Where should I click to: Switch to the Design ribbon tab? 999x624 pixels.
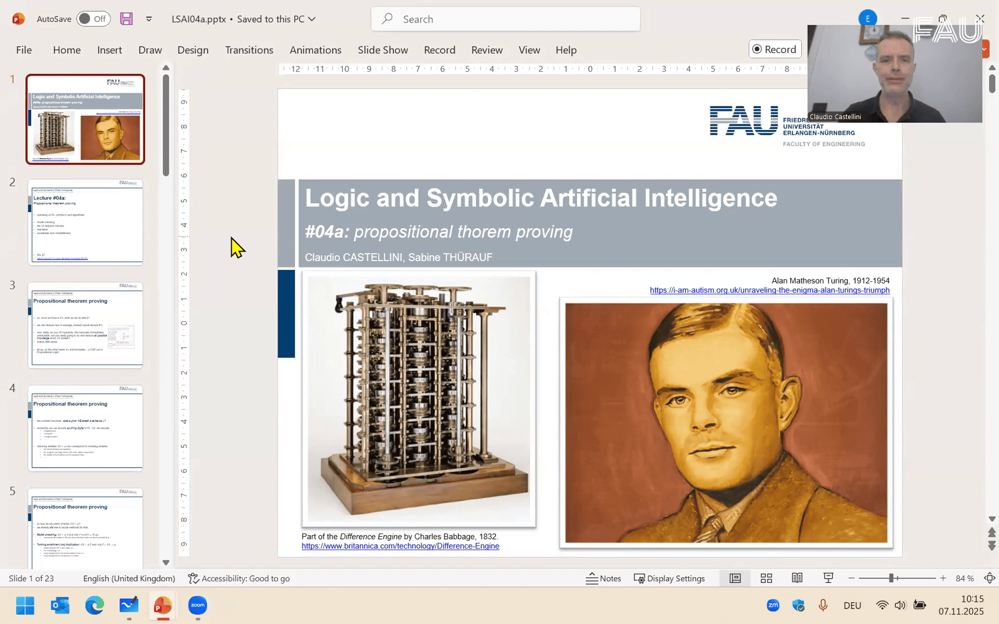tap(193, 50)
